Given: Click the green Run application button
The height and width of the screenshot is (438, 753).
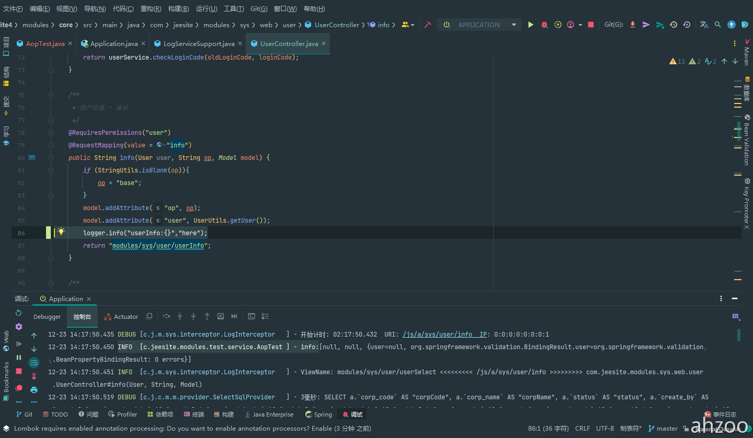Looking at the screenshot, I should 531,25.
